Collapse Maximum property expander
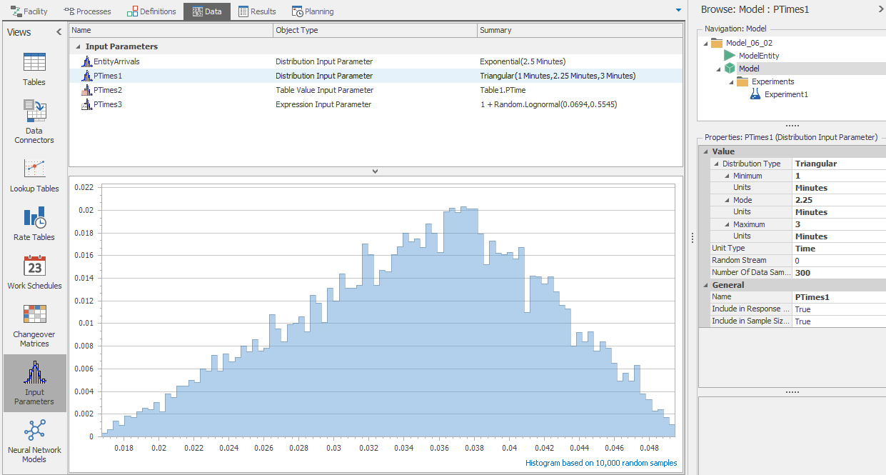The width and height of the screenshot is (886, 475). (727, 224)
